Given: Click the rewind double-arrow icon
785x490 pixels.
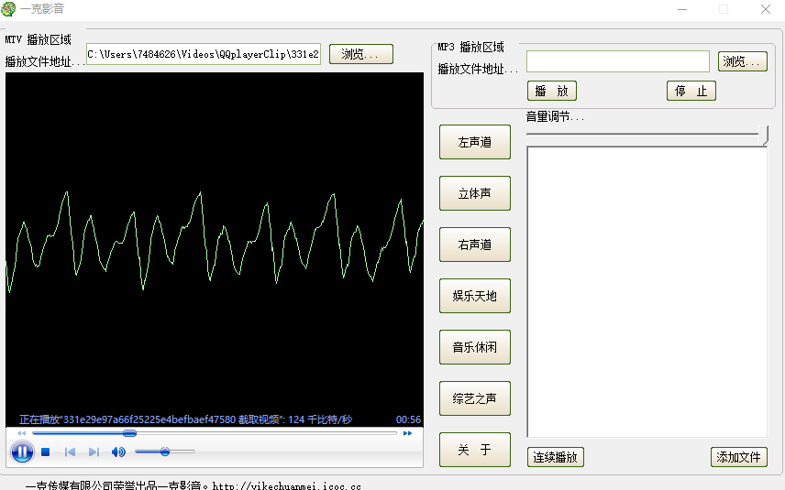Looking at the screenshot, I should coord(21,433).
